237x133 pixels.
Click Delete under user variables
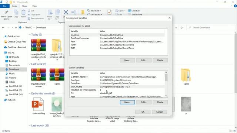(x=160, y=60)
